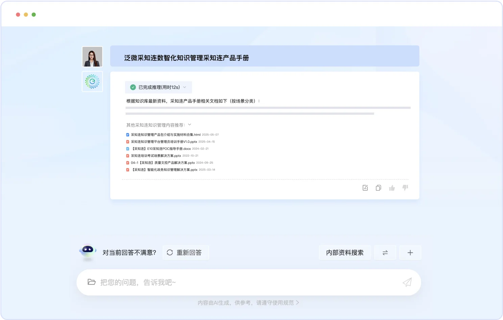
Task: Click pptx icon for 智能化政务知识管理解决方案
Action: 128,170
